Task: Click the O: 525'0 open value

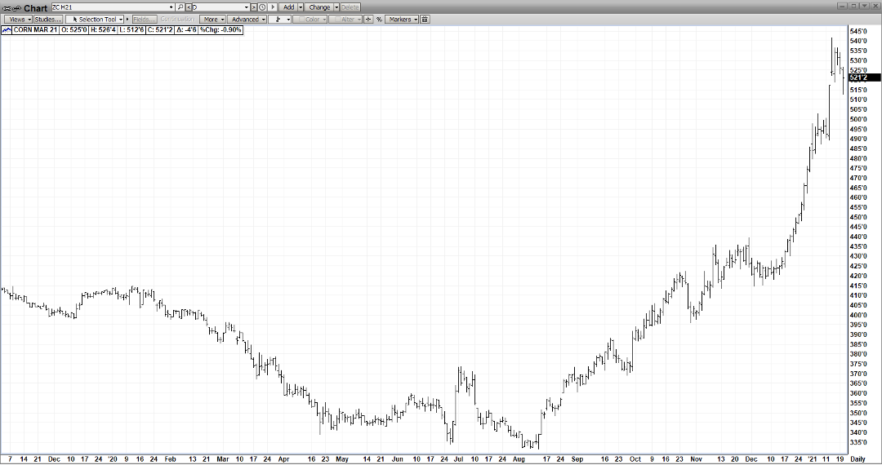Action: [73, 29]
